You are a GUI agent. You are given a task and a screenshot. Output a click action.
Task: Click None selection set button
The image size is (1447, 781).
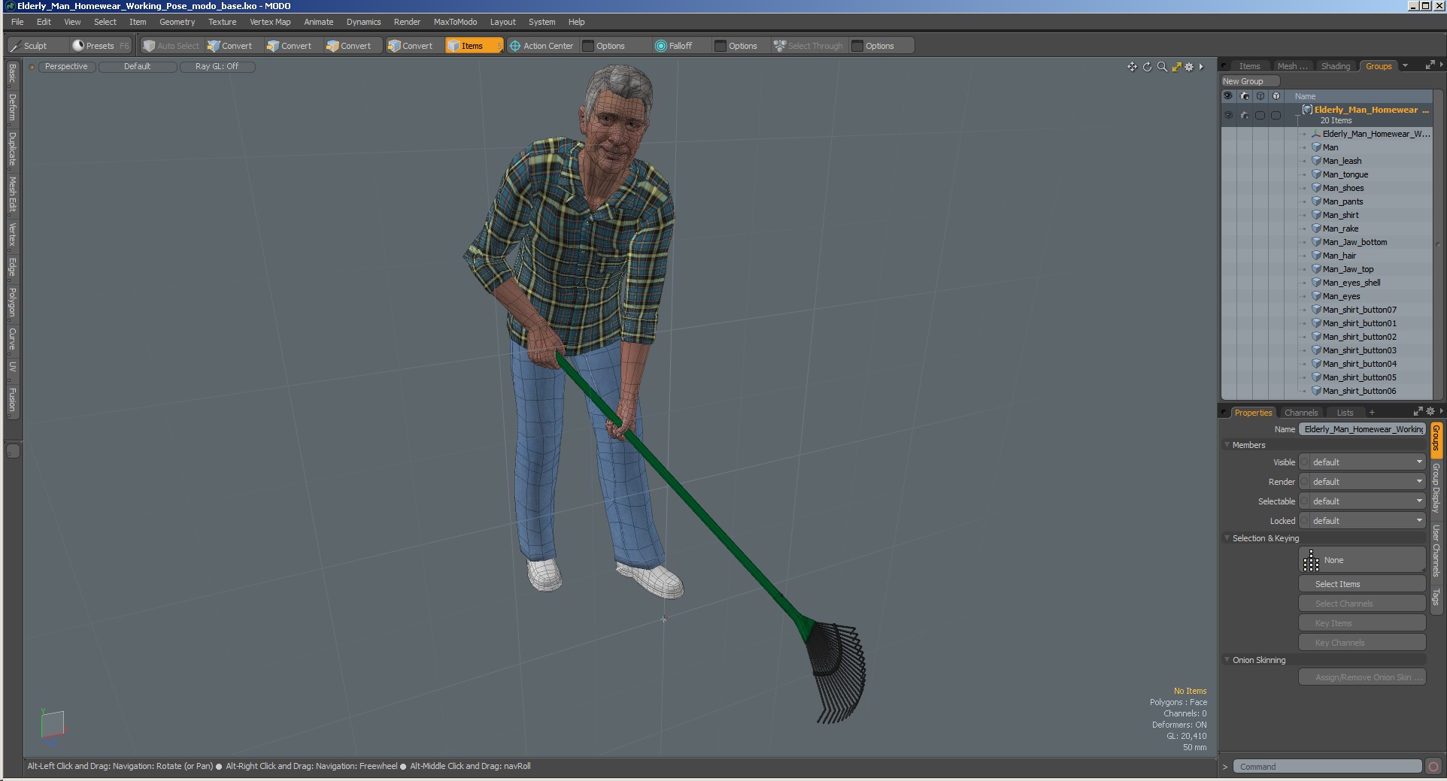point(1362,560)
